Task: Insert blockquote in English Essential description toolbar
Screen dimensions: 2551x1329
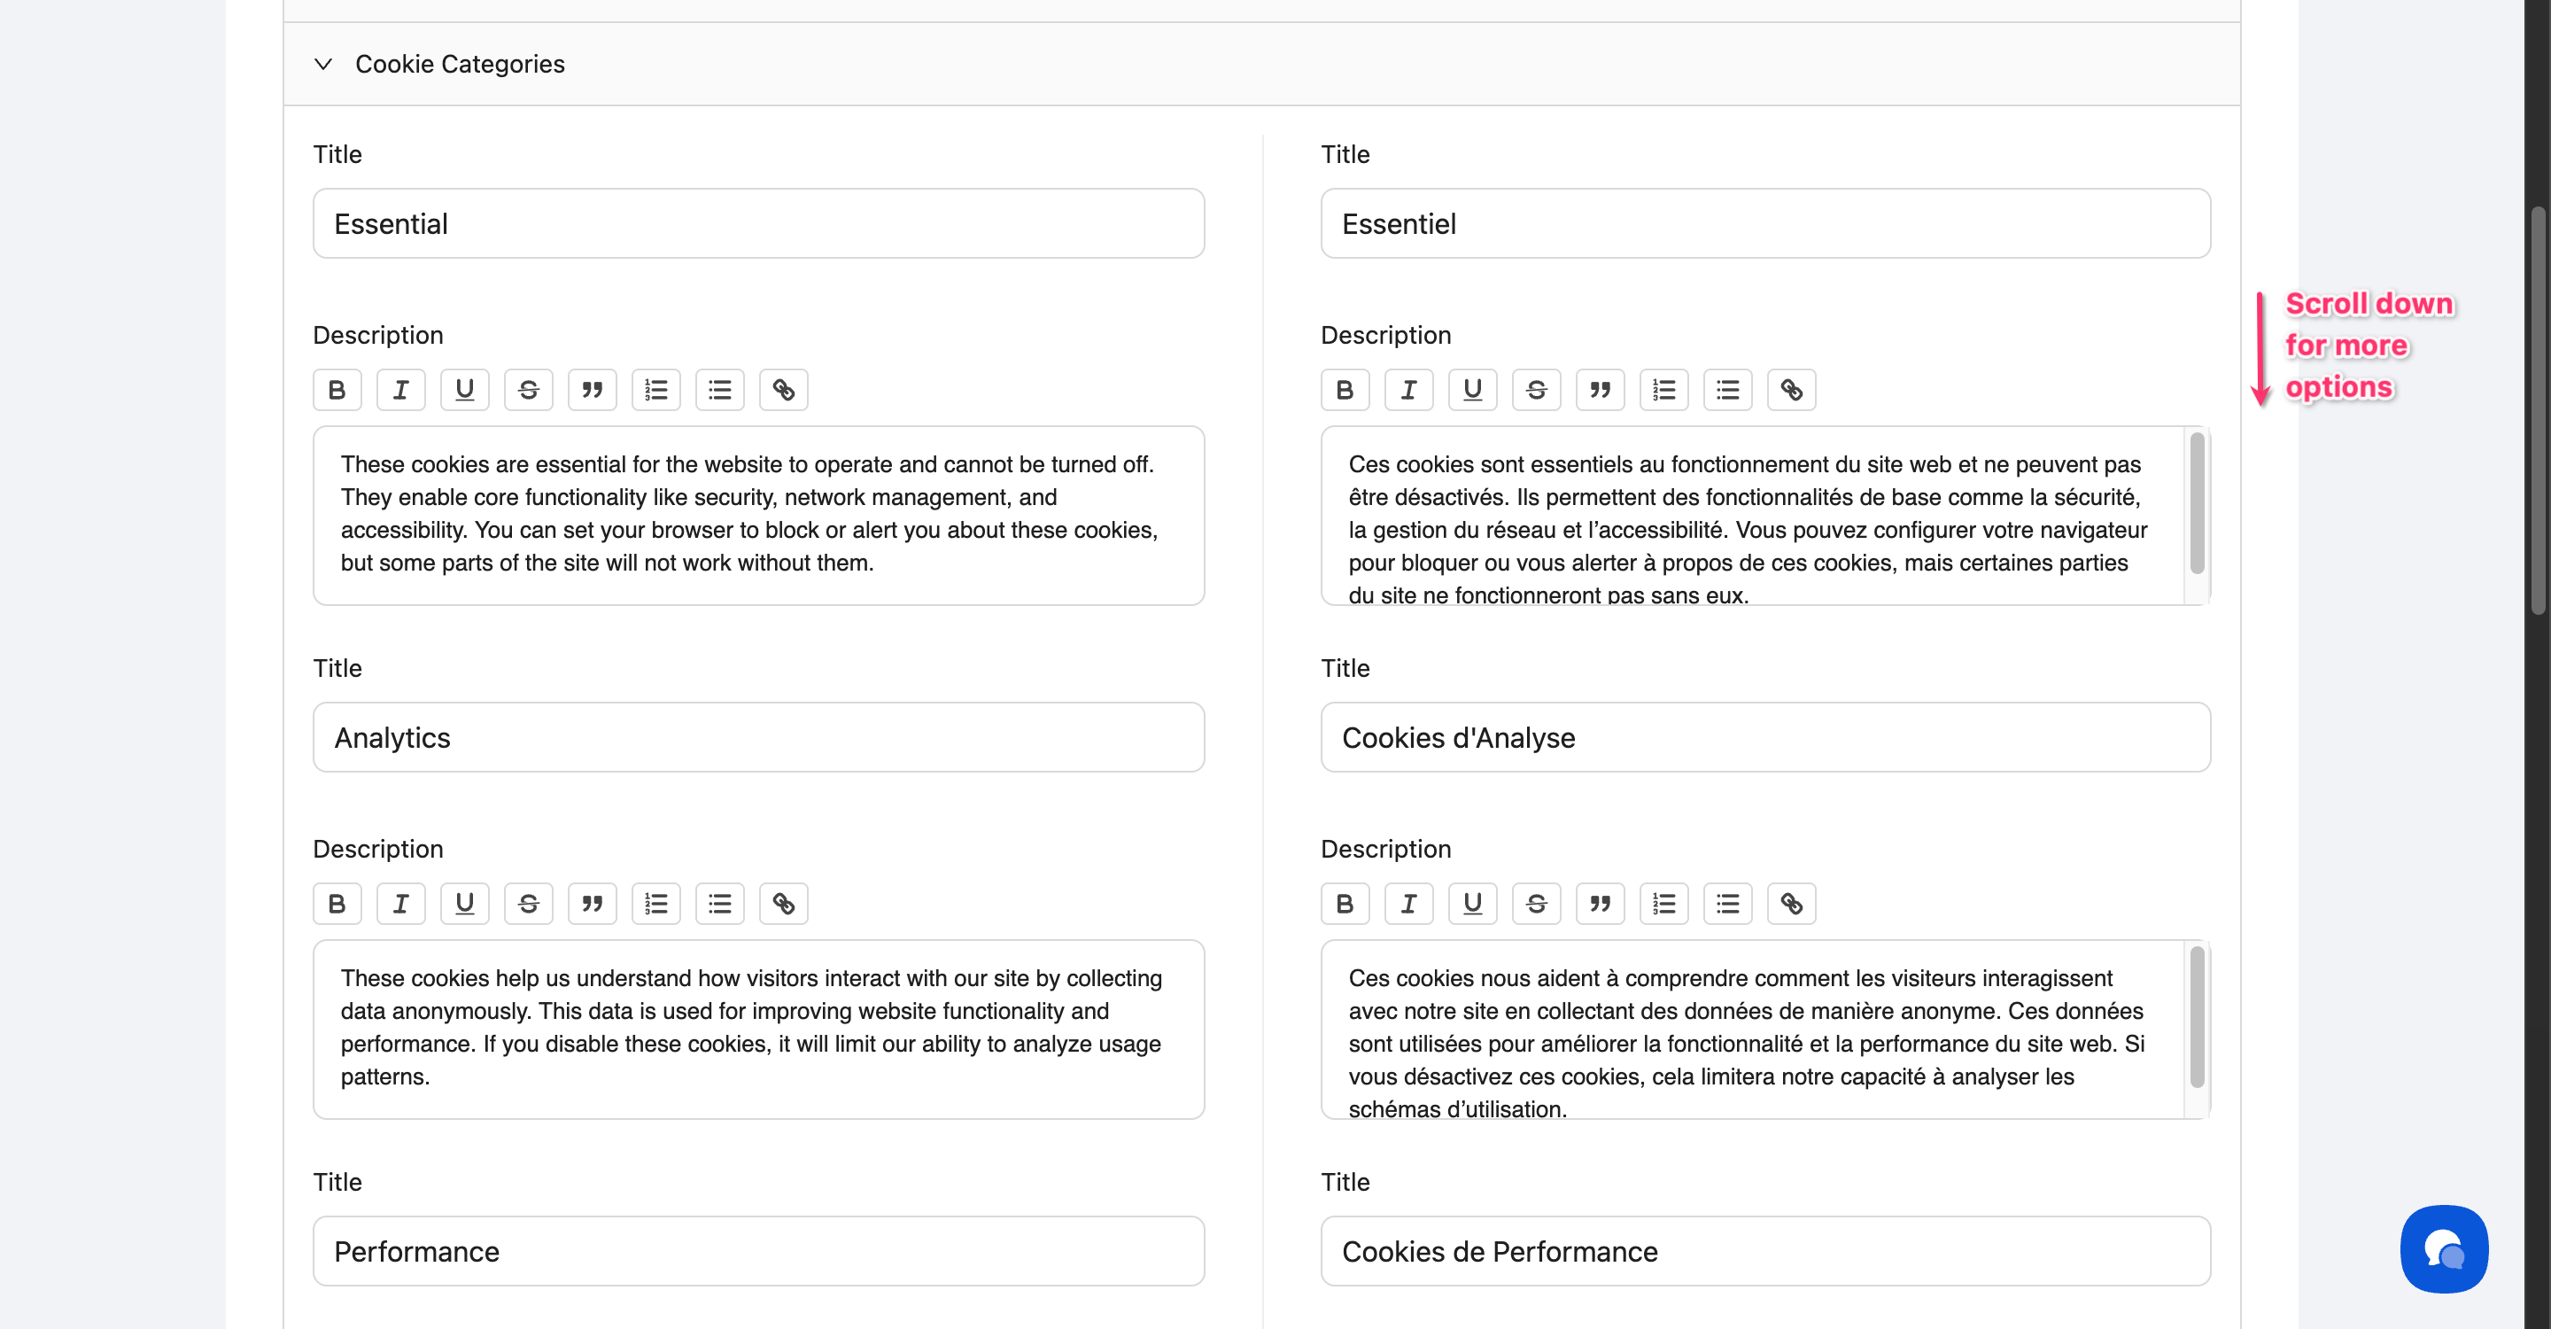Action: 593,390
